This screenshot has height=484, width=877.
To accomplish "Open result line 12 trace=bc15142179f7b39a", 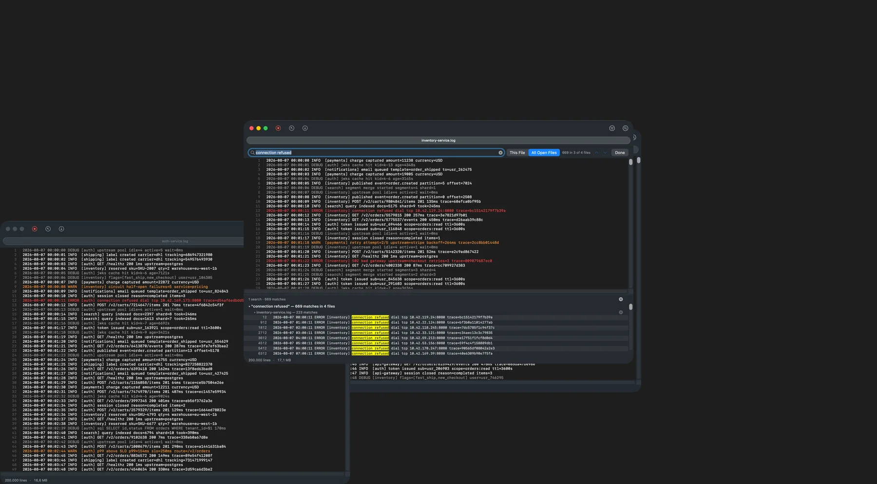I will coord(437,317).
